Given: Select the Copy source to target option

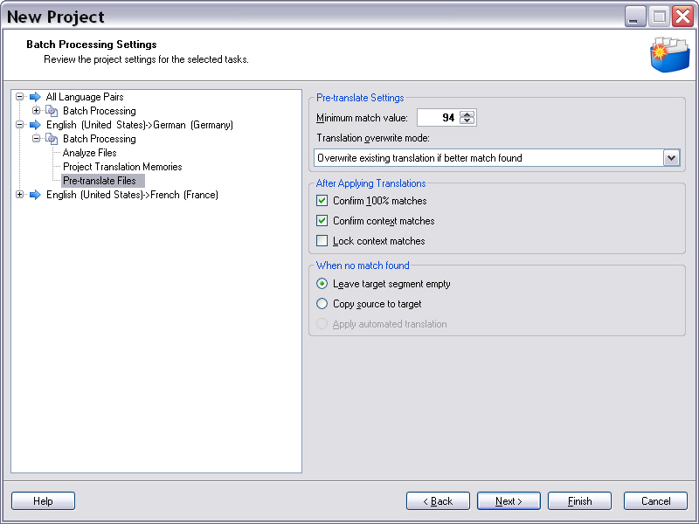Looking at the screenshot, I should point(323,303).
